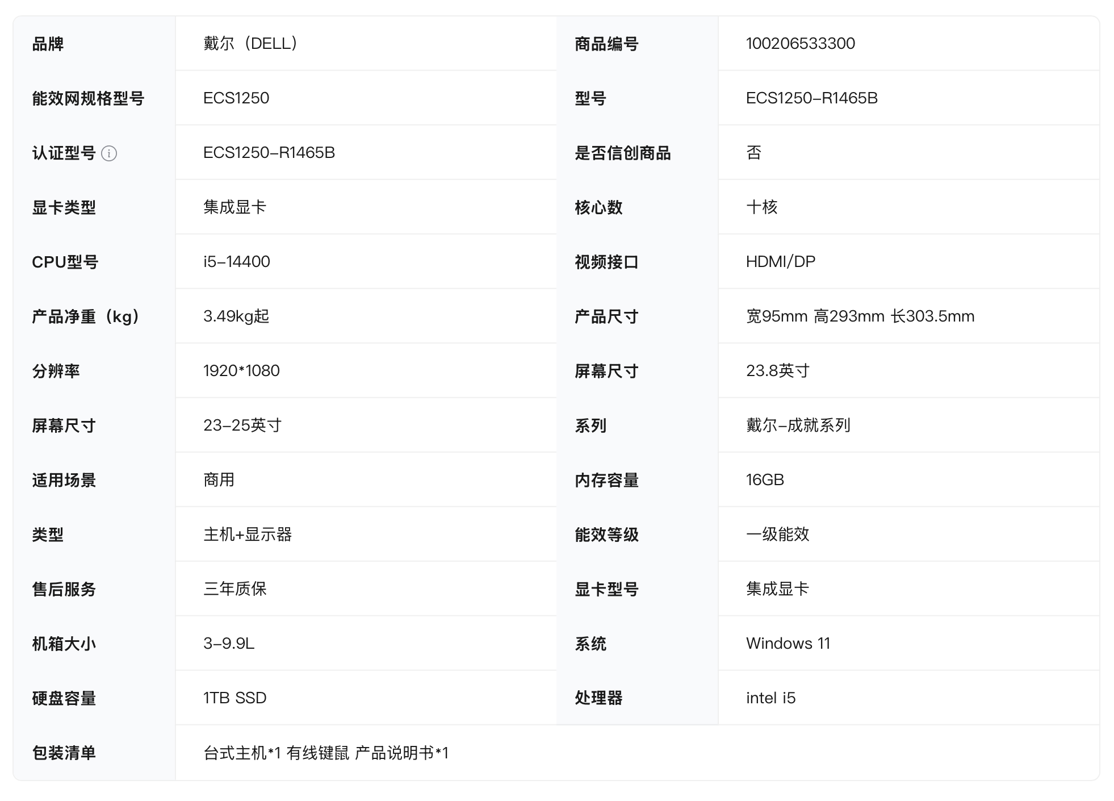Click the 屏幕尺寸 value 23-25英寸
This screenshot has width=1114, height=801.
[x=242, y=425]
